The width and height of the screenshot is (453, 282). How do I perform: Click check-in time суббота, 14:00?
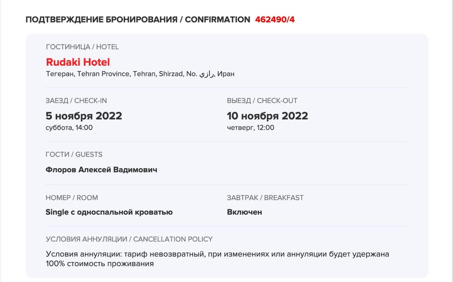(x=69, y=127)
